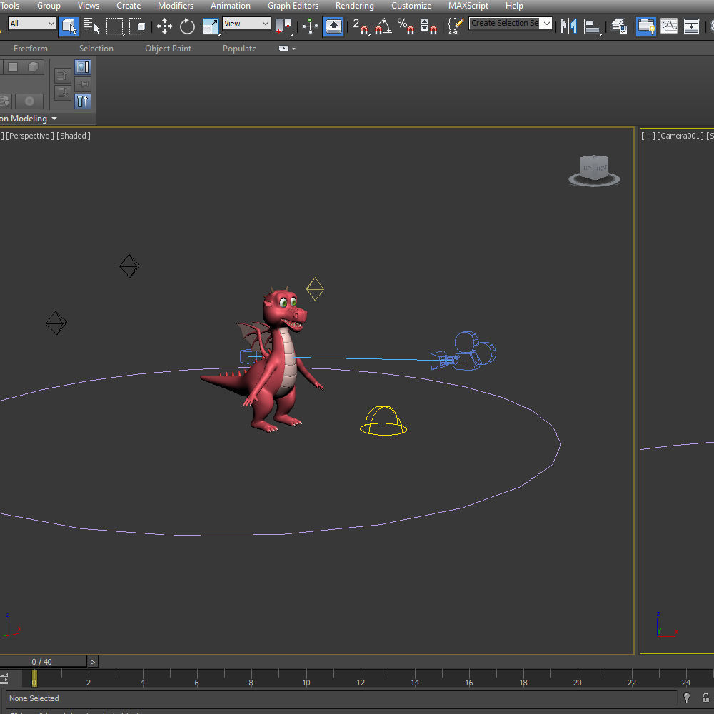
Task: Activate the Select and Rotate tool
Action: point(186,26)
